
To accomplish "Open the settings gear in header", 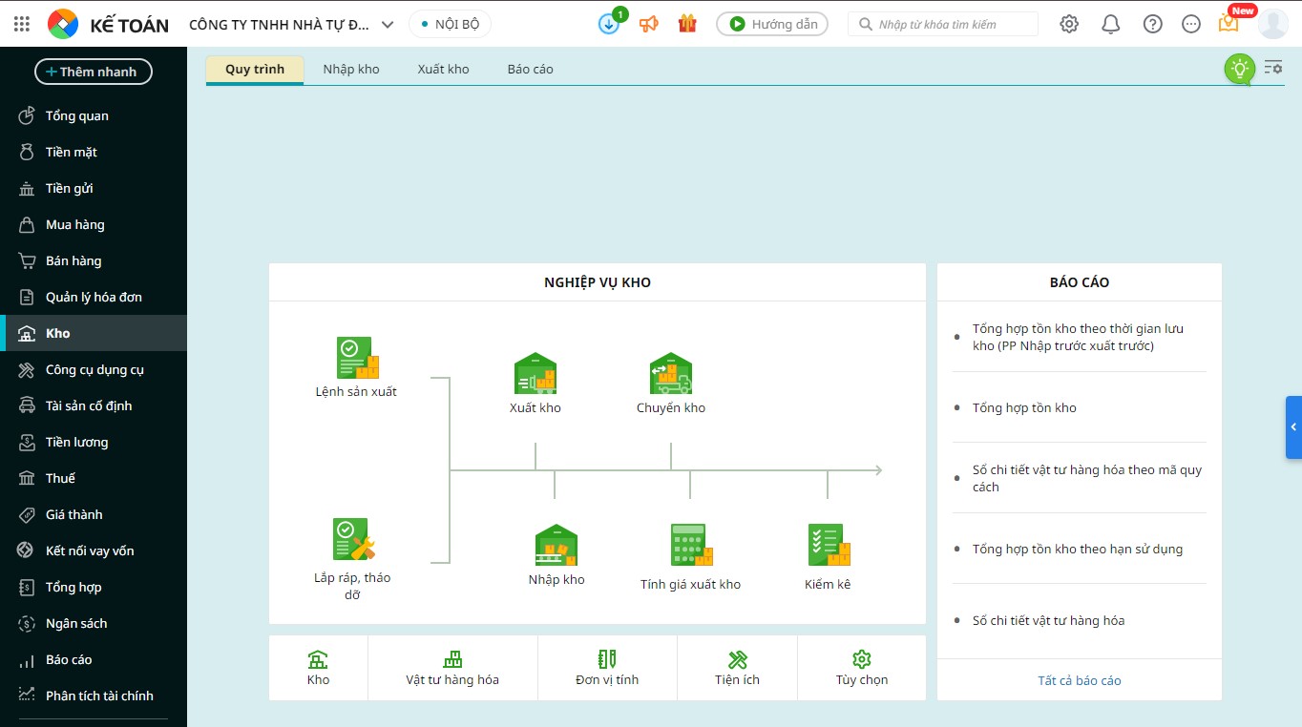I will click(1069, 24).
